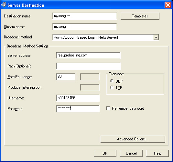Screen dimensions: 173x162
Task: Select the UDP transport option
Action: click(x=112, y=81)
